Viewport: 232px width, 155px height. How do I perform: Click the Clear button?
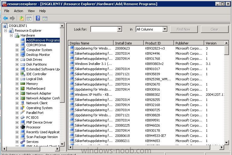pyautogui.click(x=214, y=29)
